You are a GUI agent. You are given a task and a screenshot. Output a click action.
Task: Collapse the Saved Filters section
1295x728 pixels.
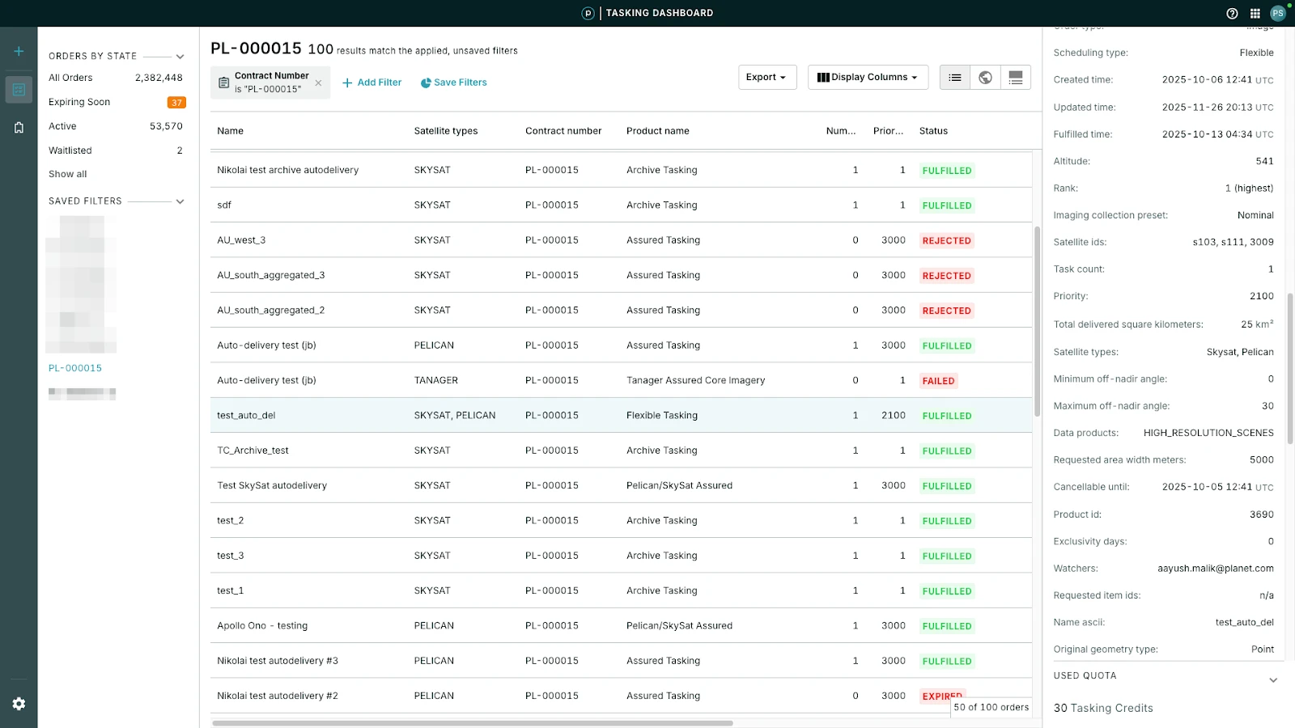pos(180,201)
